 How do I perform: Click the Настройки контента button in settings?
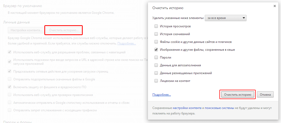[26, 30]
